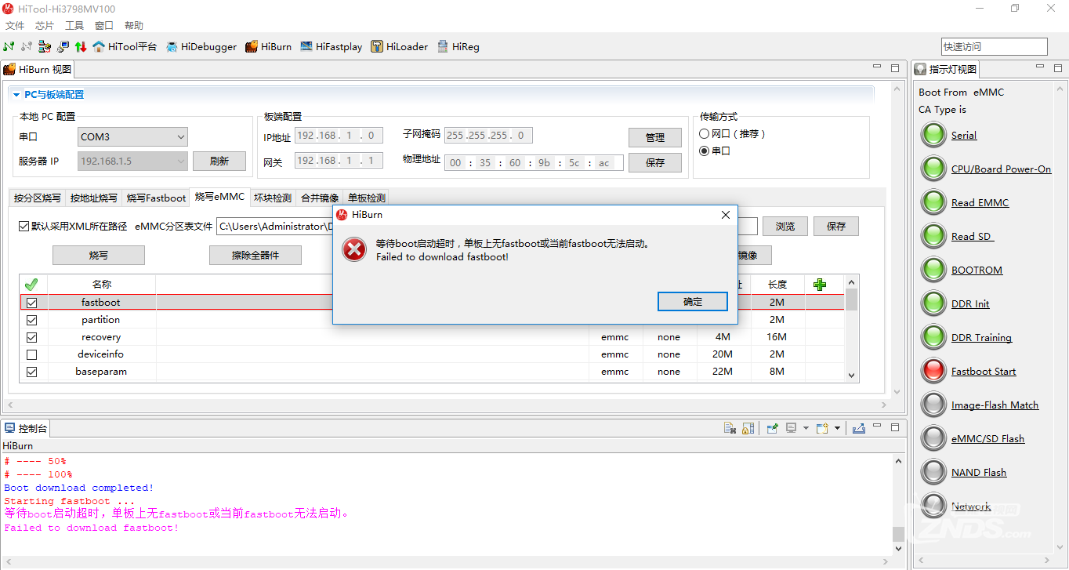Click the 浏览 button

point(785,227)
